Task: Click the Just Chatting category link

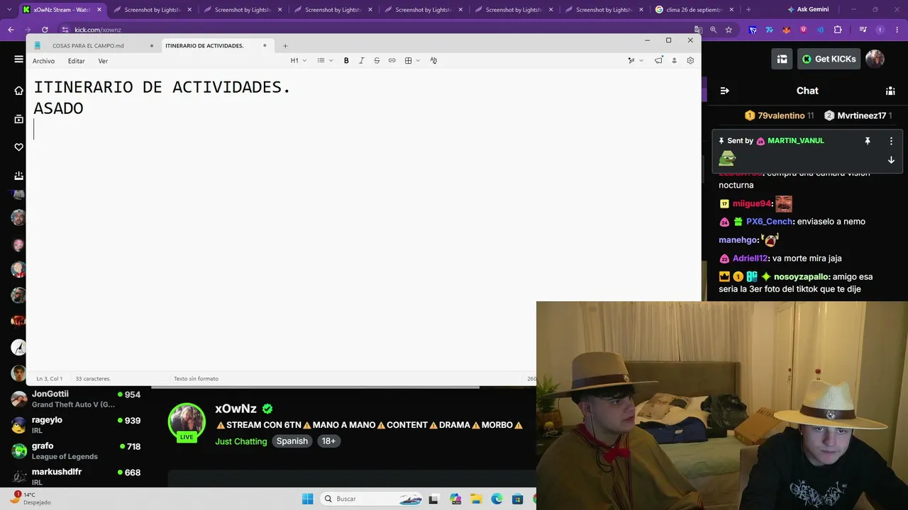Action: pos(241,441)
